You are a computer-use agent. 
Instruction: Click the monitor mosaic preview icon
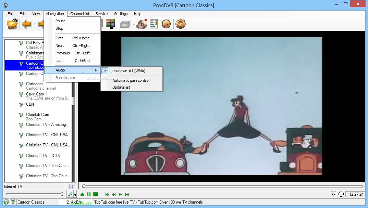pyautogui.click(x=110, y=24)
